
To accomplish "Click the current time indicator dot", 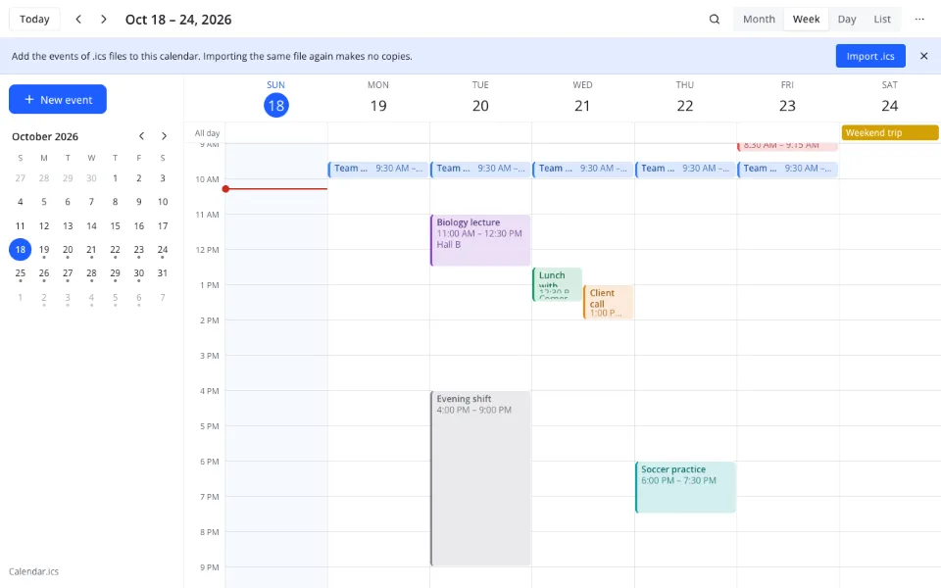I will (x=225, y=189).
